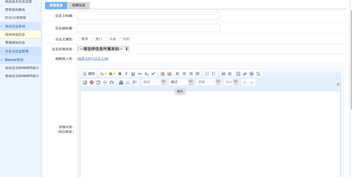Apply underline from the editor toolbar
352x177 pixels.
pyautogui.click(x=133, y=74)
